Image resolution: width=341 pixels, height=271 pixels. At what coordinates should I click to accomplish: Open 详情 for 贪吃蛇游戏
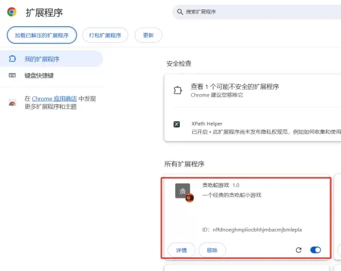(x=182, y=251)
